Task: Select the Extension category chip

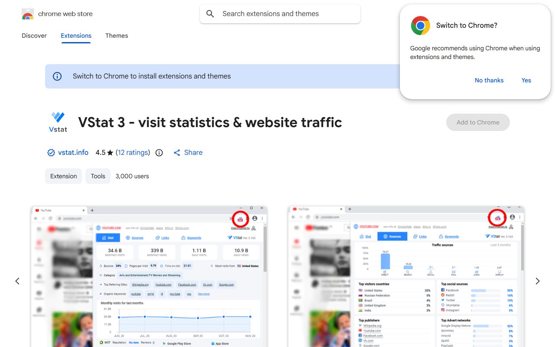Action: click(63, 176)
